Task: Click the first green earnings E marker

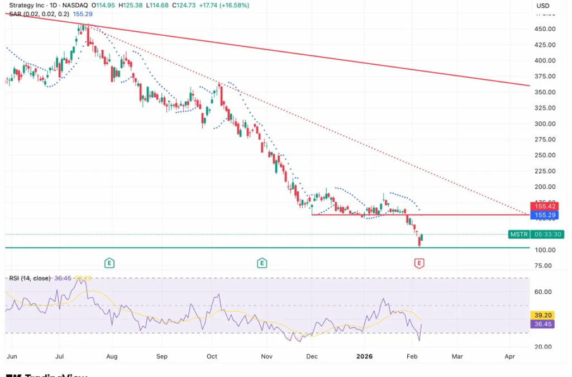Action: coord(109,263)
